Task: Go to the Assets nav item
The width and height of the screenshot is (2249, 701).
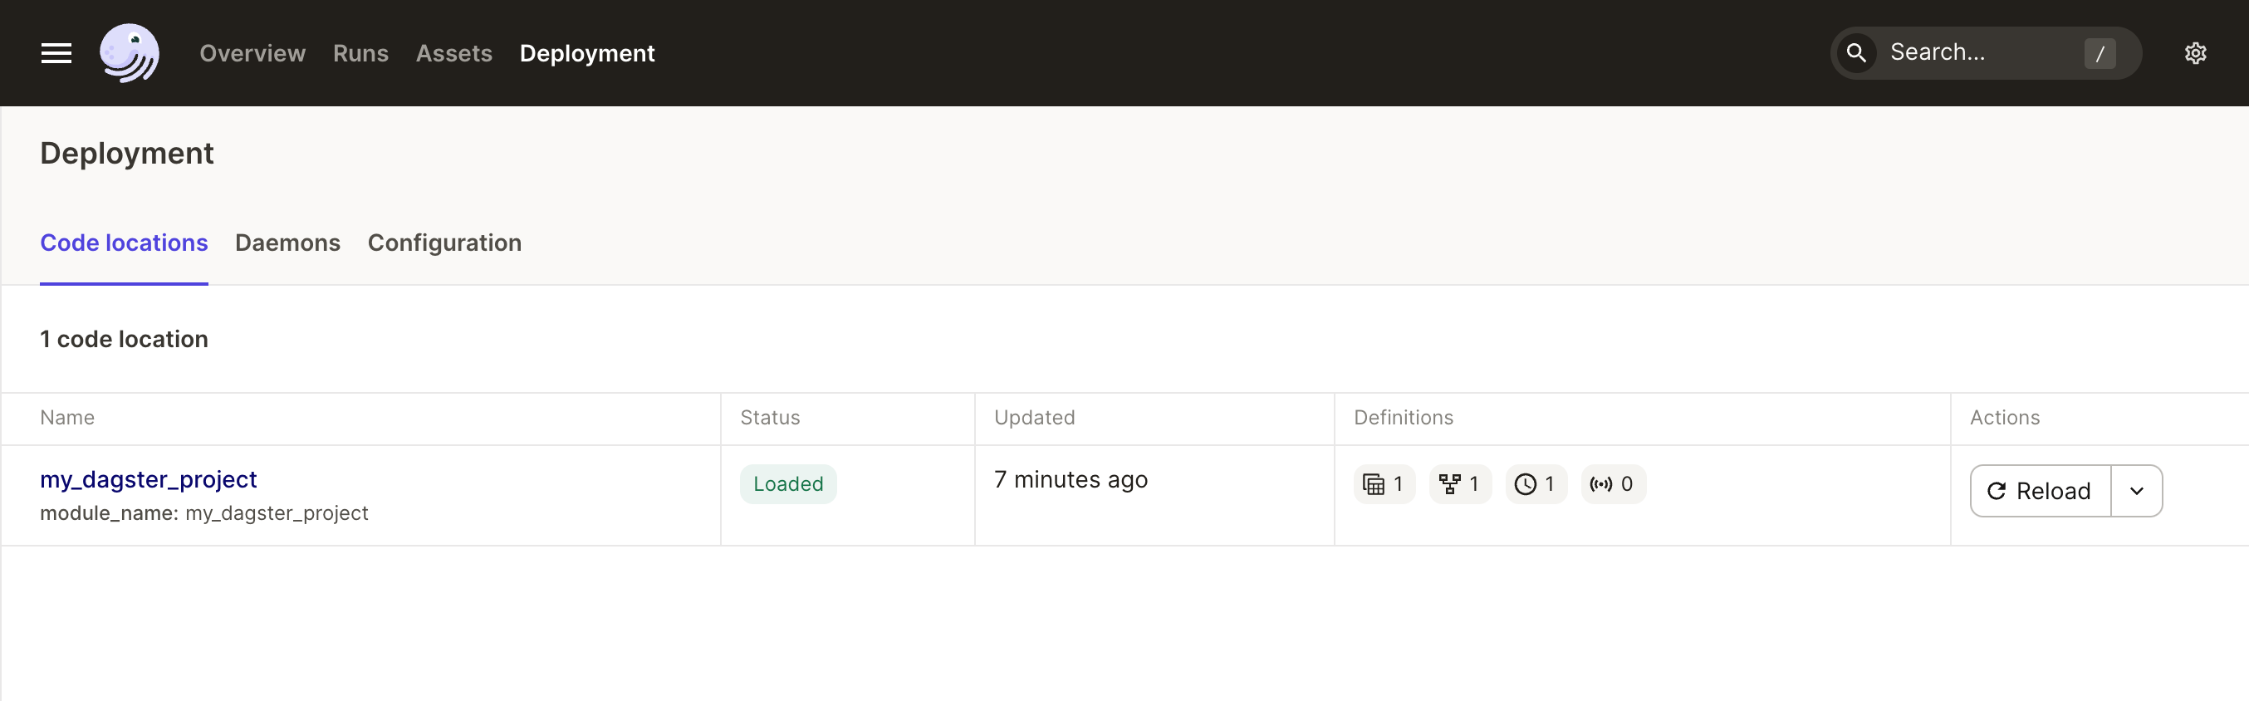Action: pos(454,53)
